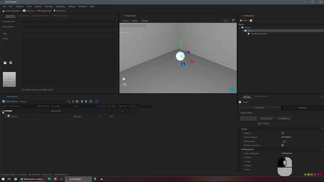Image resolution: width=324 pixels, height=182 pixels.
Task: Switch to the Settings tab in the properties panel
Action: coord(247,97)
